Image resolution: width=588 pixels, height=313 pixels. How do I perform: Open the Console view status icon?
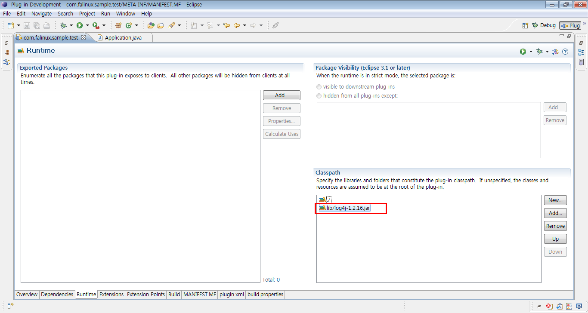click(579, 306)
